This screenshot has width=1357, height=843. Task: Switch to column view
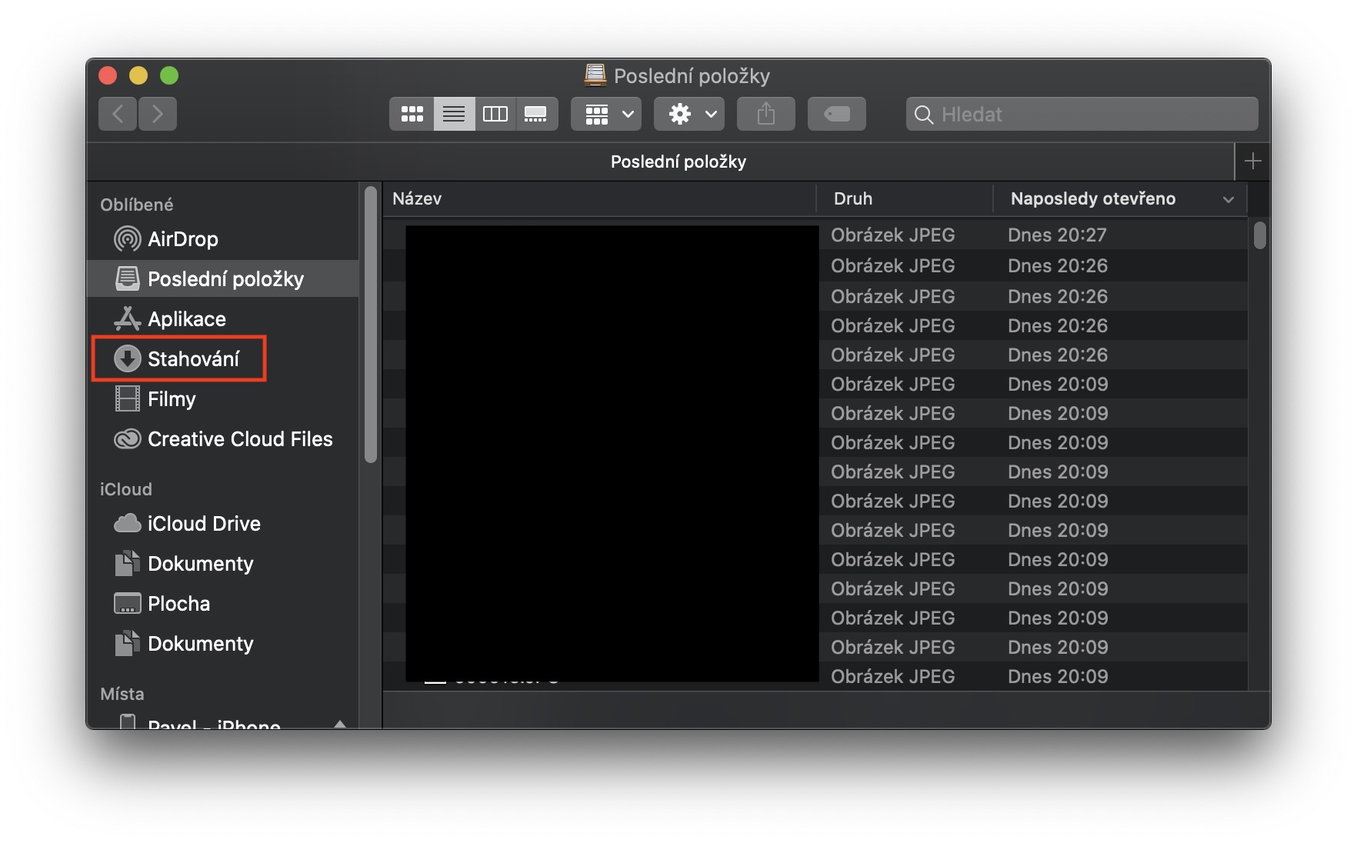point(495,114)
